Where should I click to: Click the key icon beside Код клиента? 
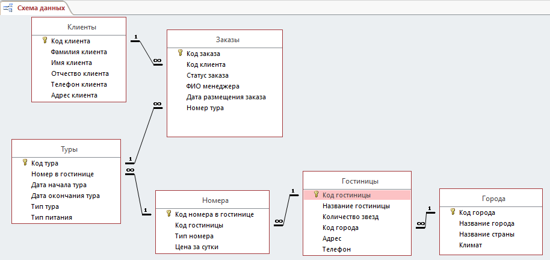[x=45, y=40]
